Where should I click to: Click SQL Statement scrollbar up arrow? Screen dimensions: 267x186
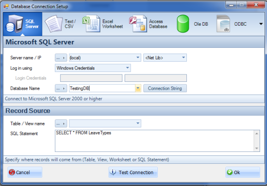(257, 134)
